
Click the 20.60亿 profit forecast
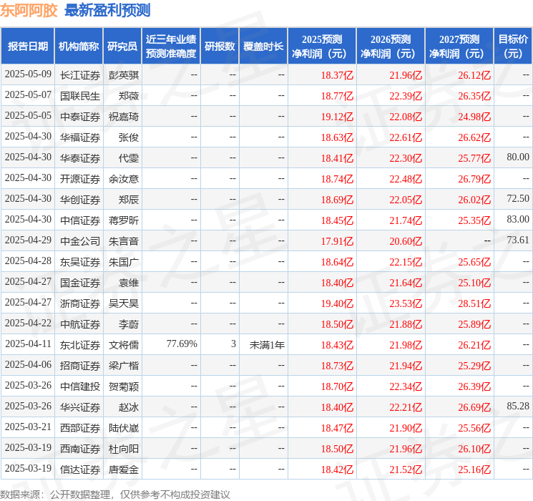tap(406, 241)
